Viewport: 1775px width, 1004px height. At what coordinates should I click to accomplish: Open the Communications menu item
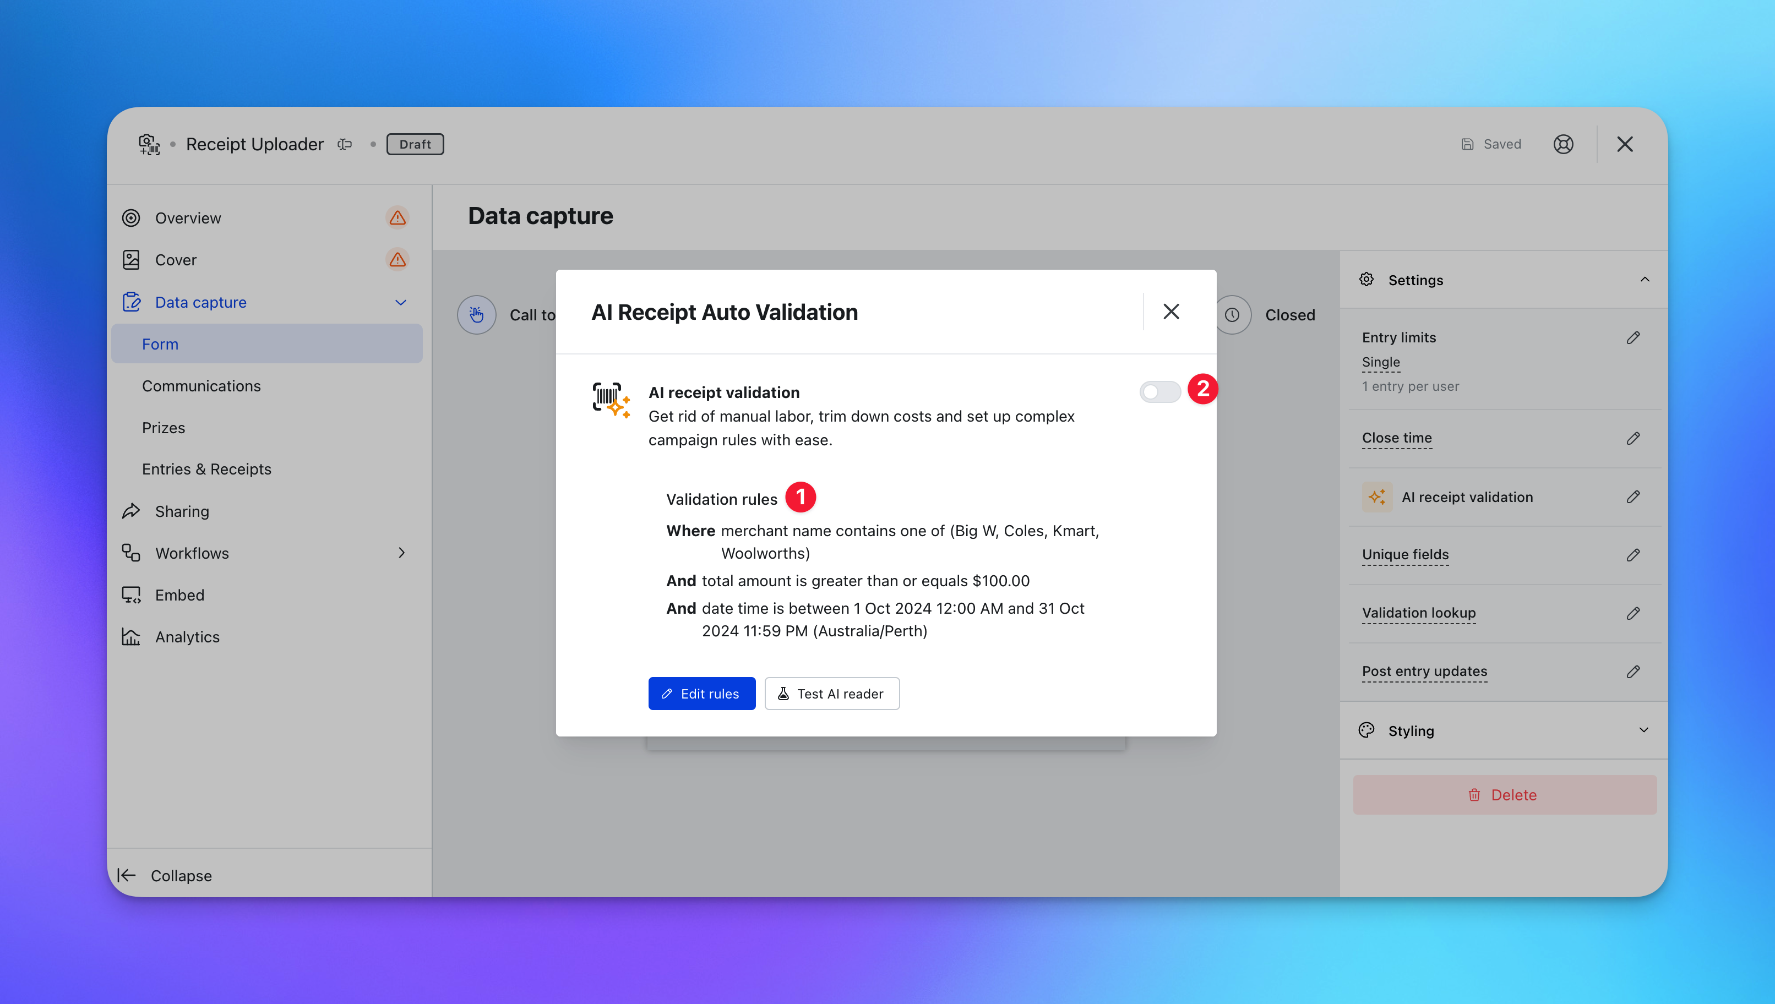(x=202, y=386)
